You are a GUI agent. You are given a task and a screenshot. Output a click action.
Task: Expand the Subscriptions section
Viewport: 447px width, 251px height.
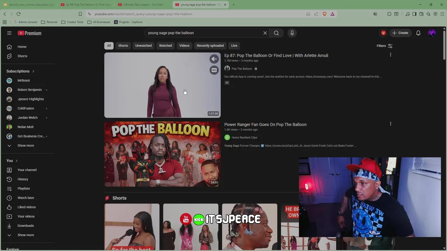[x=20, y=71]
